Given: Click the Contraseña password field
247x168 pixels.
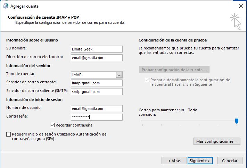Looking at the screenshot, I should (97, 117).
